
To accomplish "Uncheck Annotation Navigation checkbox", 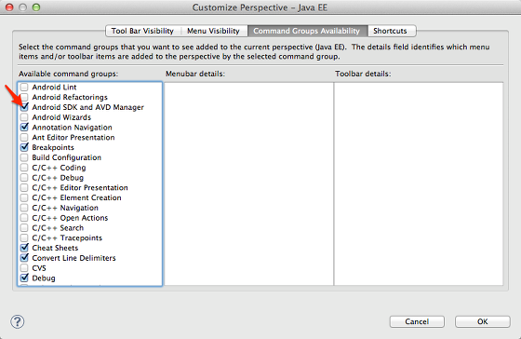I will coord(24,127).
